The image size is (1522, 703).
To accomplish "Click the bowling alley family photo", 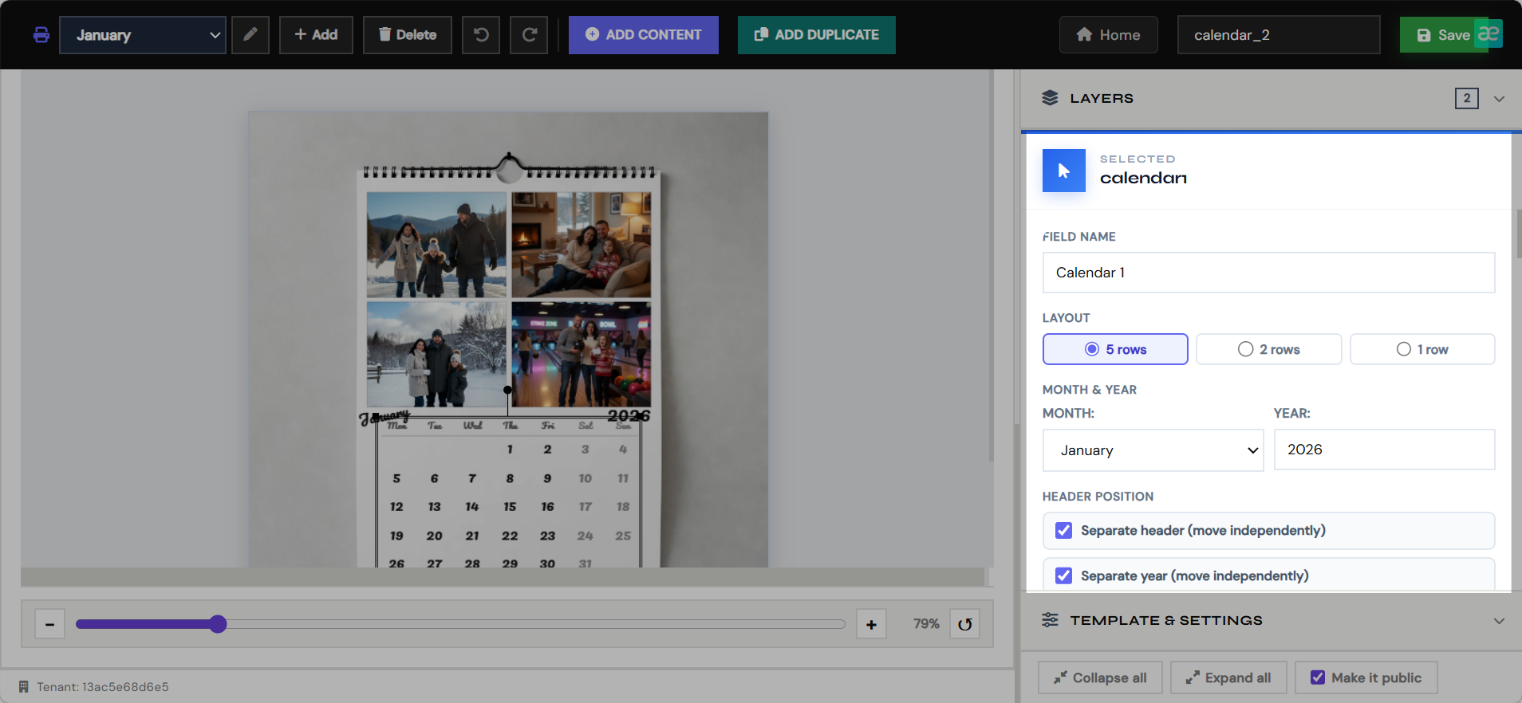I will pos(581,355).
